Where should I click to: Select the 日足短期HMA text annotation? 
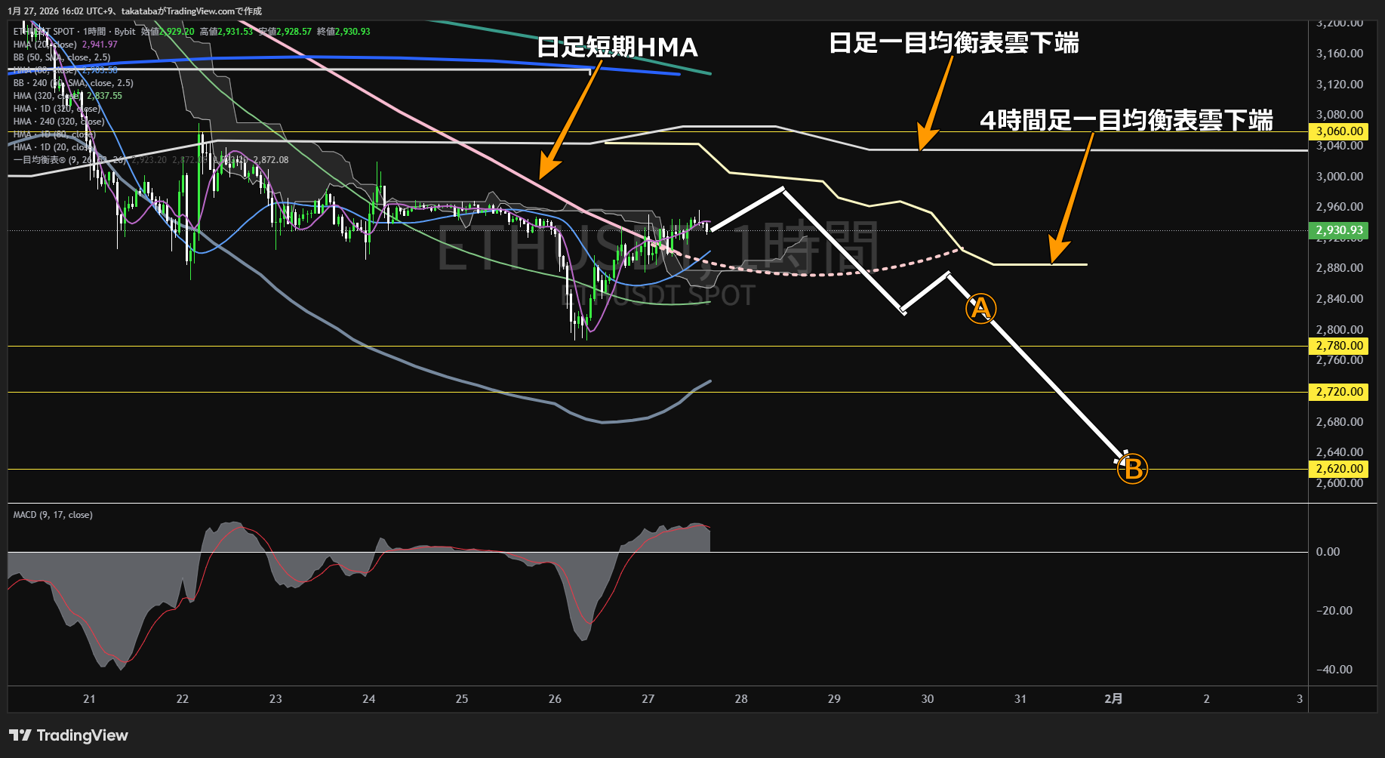(x=617, y=48)
